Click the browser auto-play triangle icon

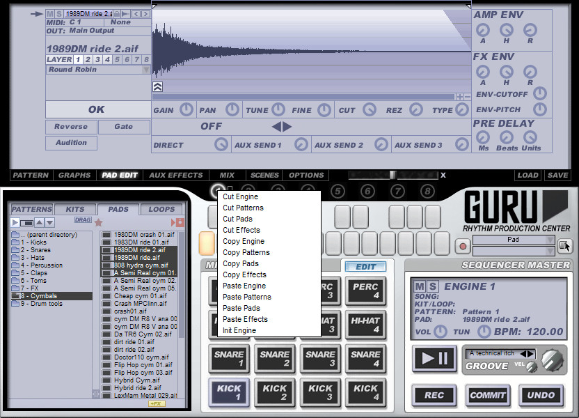15,222
